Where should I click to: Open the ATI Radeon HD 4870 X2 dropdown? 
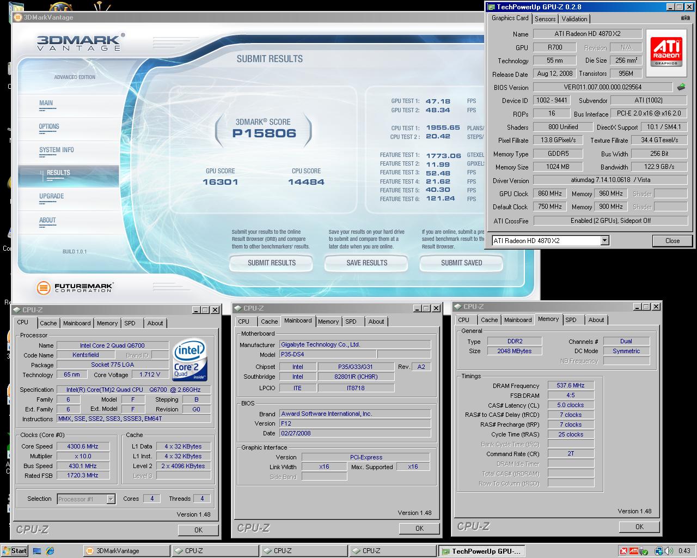(604, 240)
